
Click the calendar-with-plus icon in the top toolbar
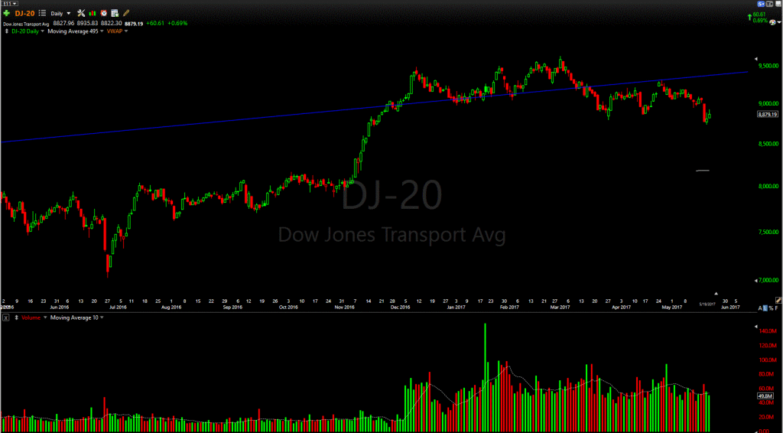[x=115, y=14]
